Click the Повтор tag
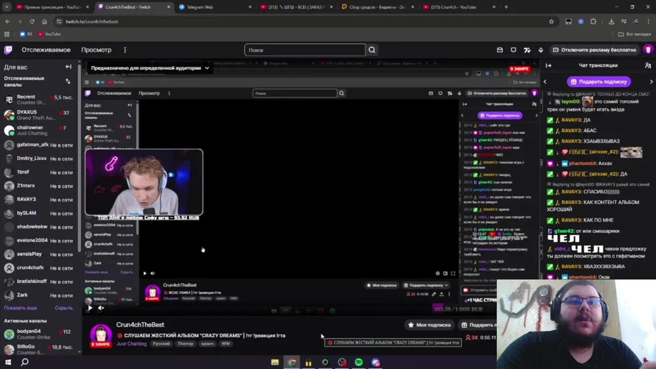656x369 pixels. (186, 344)
